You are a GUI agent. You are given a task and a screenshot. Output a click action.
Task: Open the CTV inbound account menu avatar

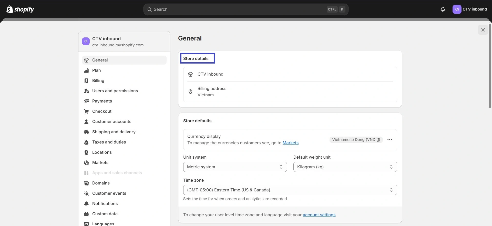457,9
